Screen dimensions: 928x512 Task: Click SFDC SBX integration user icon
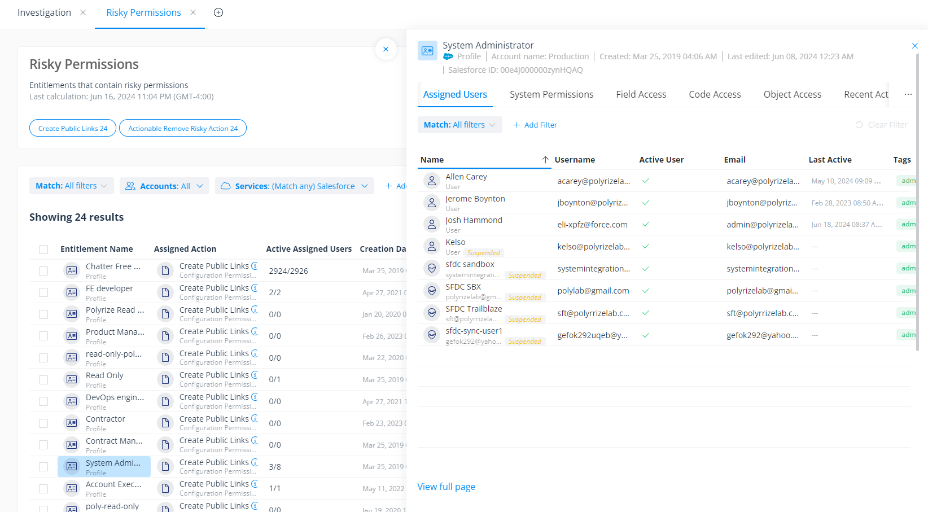[432, 291]
